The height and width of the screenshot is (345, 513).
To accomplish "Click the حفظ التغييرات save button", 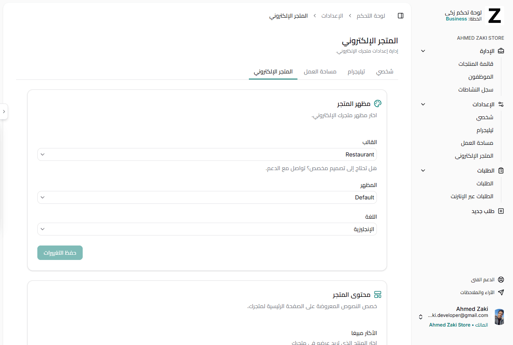I will pos(60,253).
